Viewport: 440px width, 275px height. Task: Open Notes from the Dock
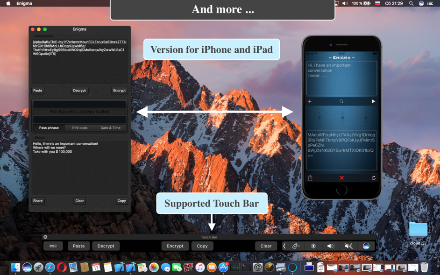(107, 268)
